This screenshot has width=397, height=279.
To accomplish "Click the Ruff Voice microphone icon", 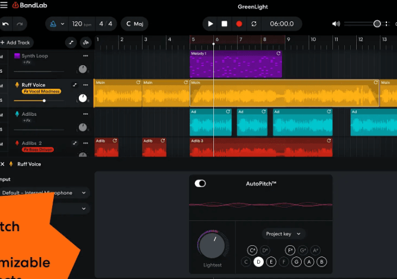I will (17, 85).
